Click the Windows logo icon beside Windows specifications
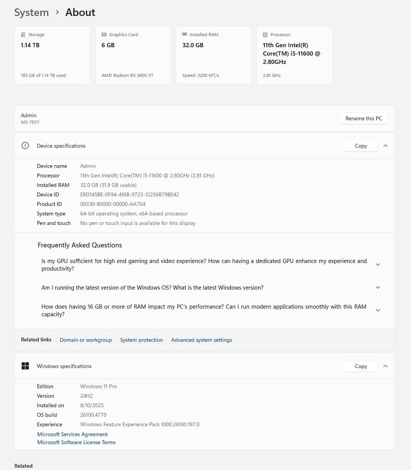This screenshot has height=470, width=411. pyautogui.click(x=25, y=366)
